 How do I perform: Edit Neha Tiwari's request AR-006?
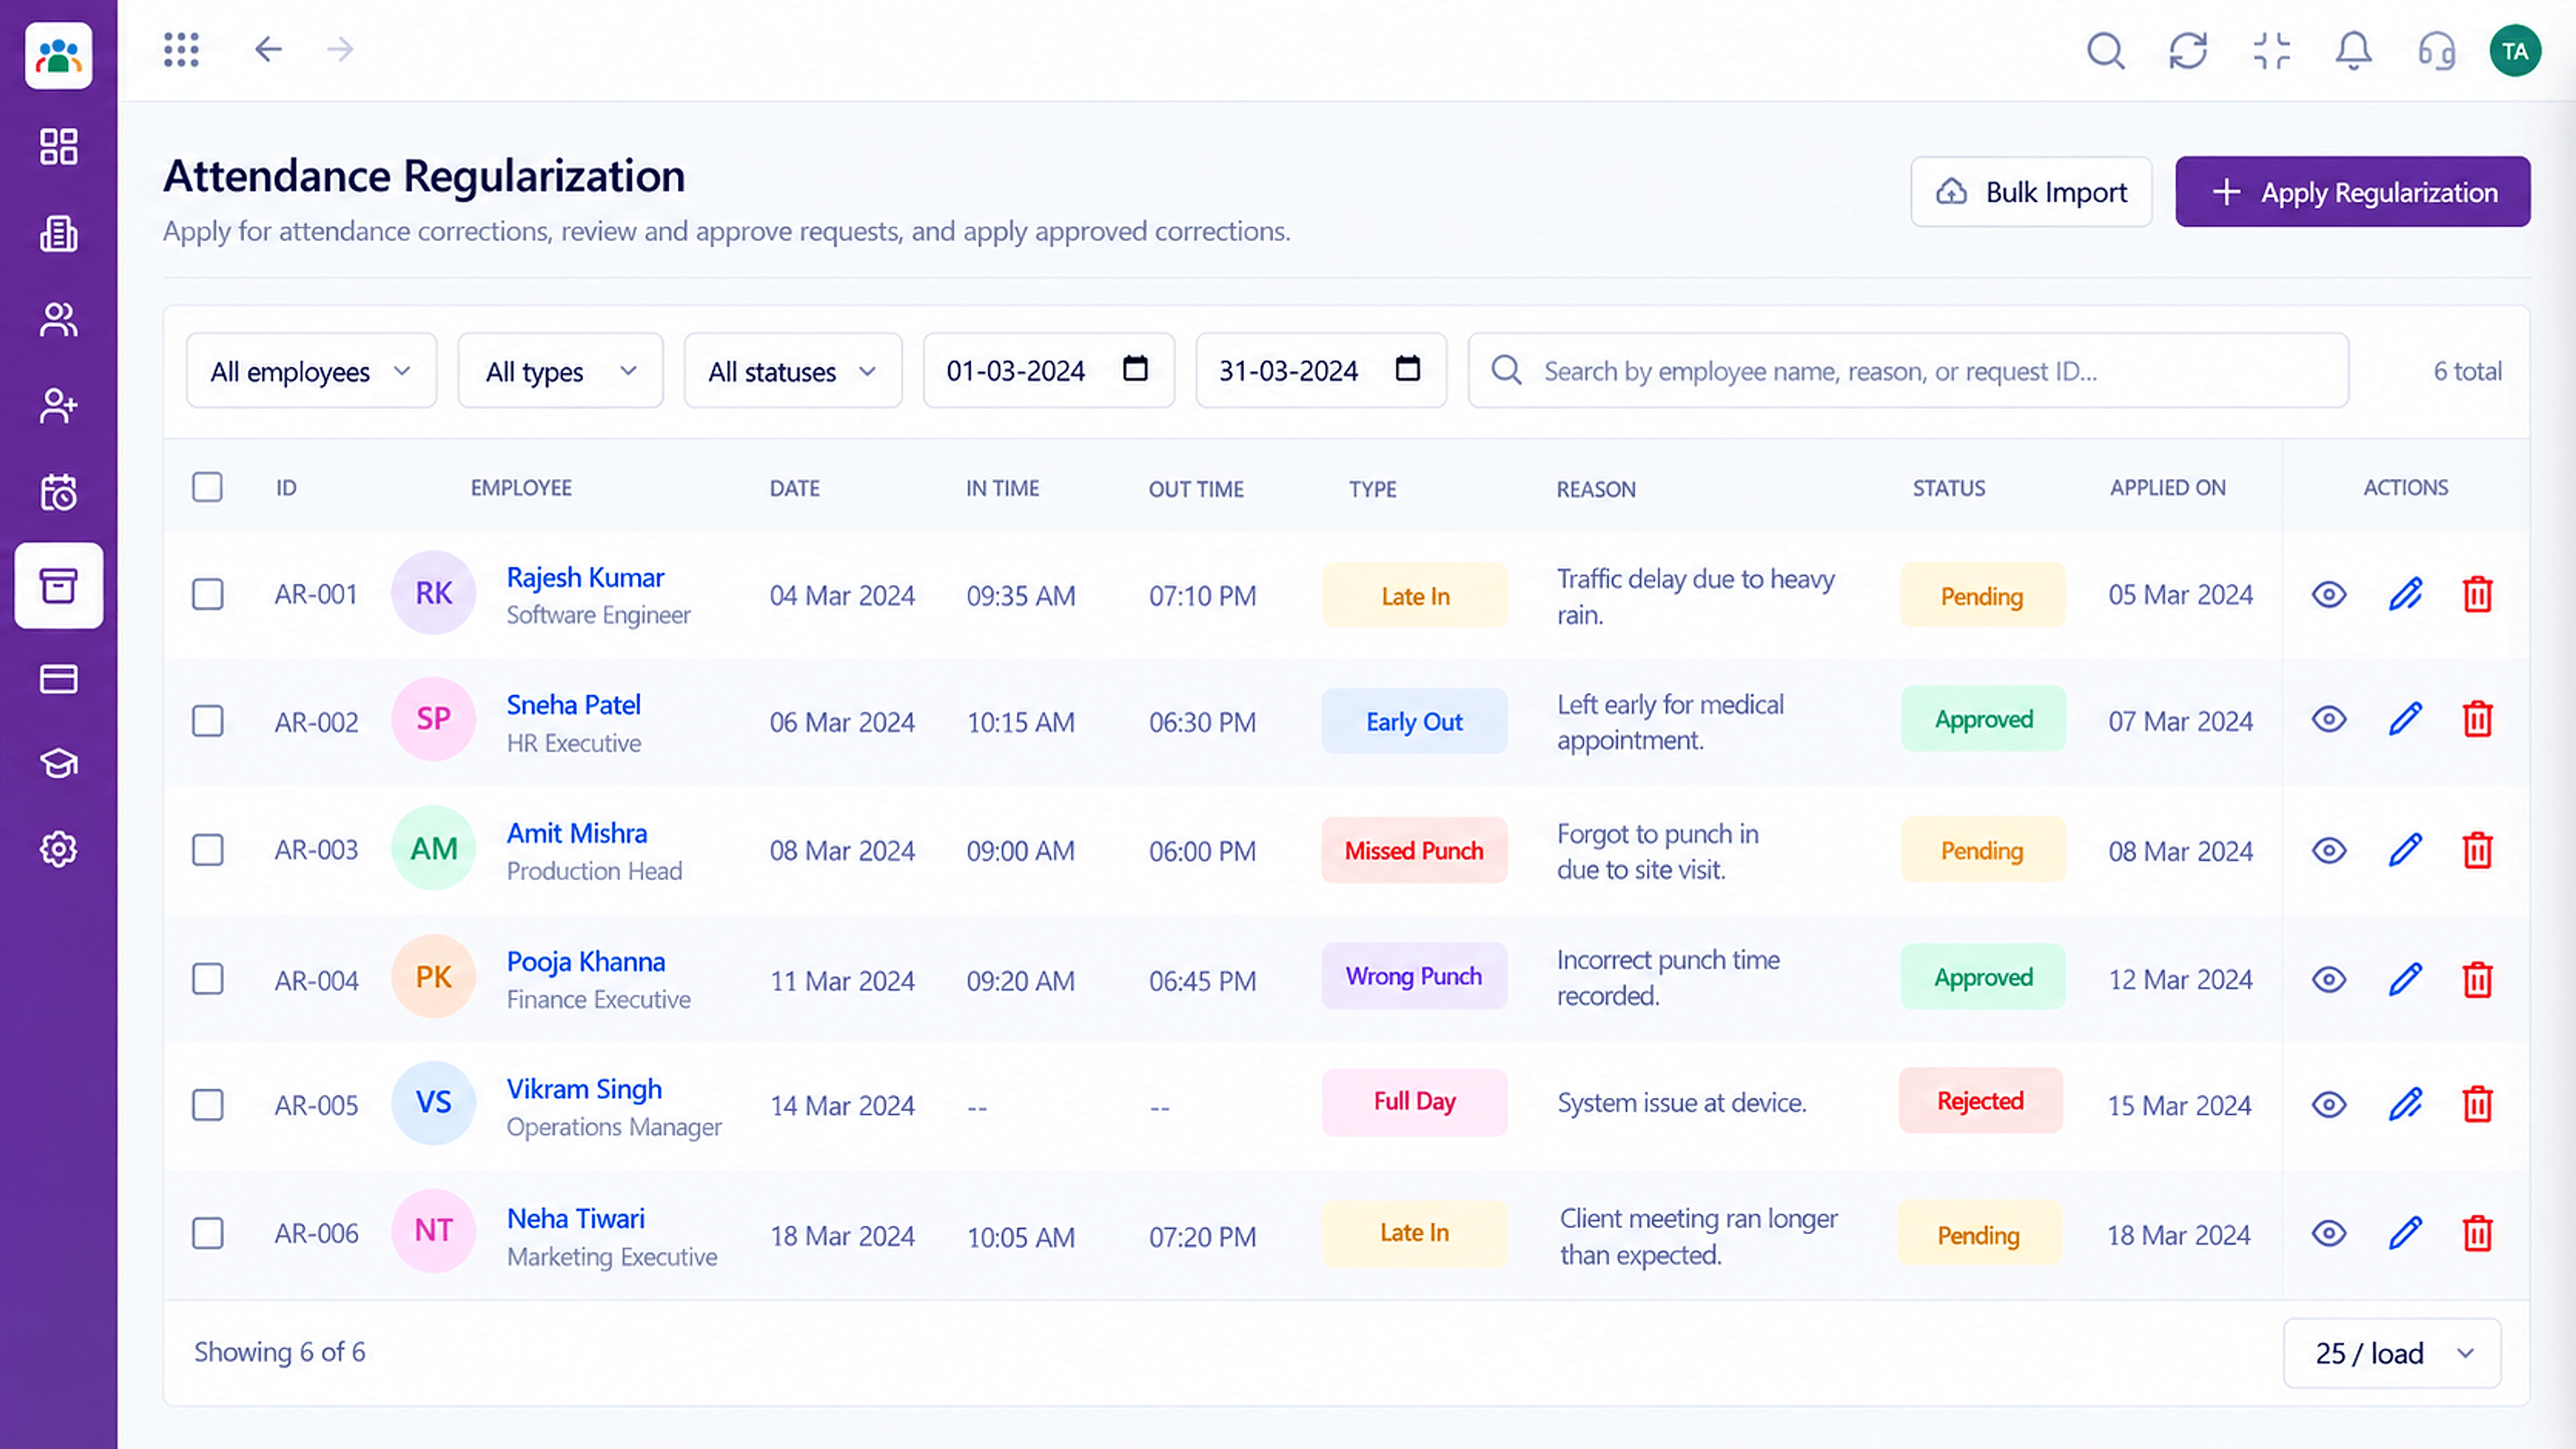point(2405,1233)
